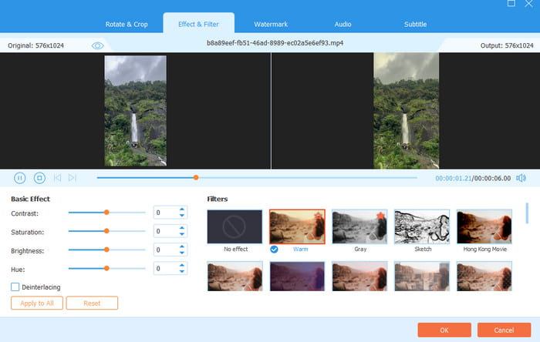Increase the Contrast value with up arrow
This screenshot has height=342, width=540.
tap(182, 210)
